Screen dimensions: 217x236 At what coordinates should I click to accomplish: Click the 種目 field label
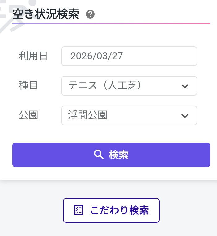(x=28, y=86)
